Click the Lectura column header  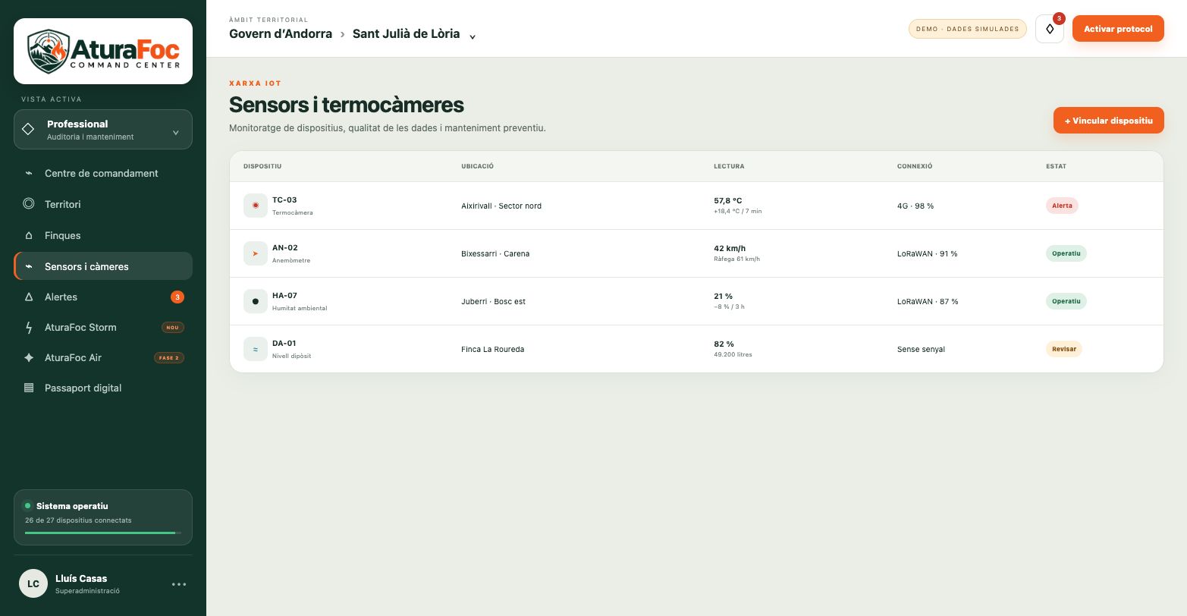(729, 166)
